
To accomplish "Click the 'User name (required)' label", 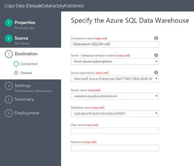I will click(x=85, y=125).
